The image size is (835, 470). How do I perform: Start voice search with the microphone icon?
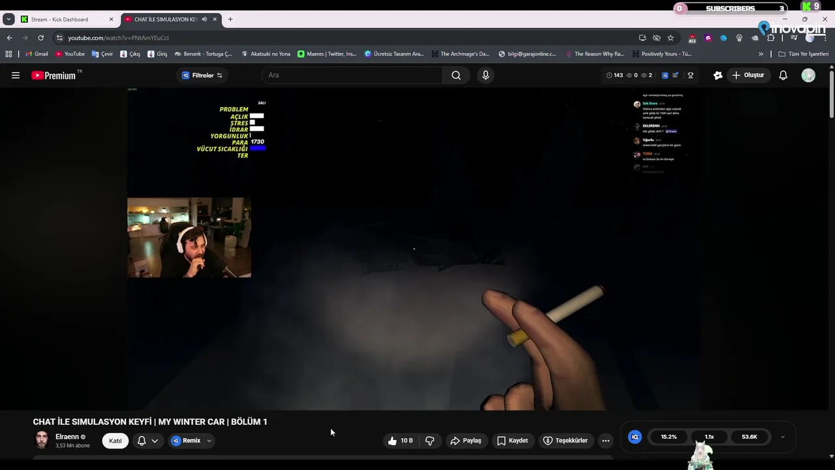coord(485,75)
